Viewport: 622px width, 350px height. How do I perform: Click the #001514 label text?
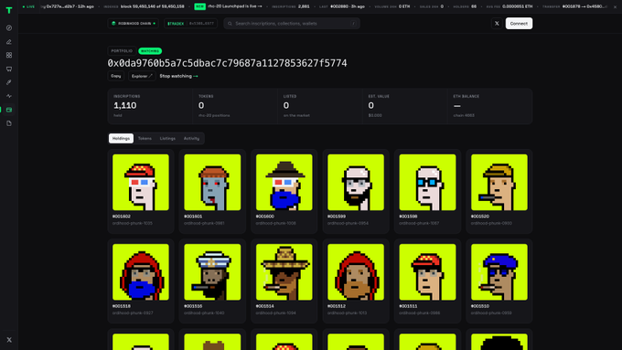click(264, 306)
